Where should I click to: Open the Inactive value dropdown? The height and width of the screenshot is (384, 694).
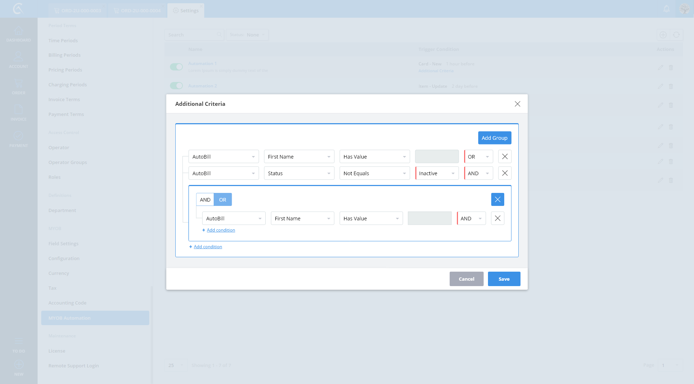(437, 173)
